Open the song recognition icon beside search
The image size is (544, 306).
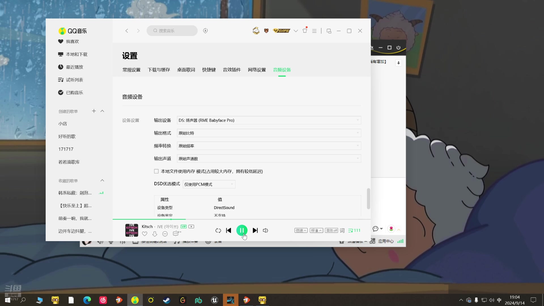click(x=205, y=31)
